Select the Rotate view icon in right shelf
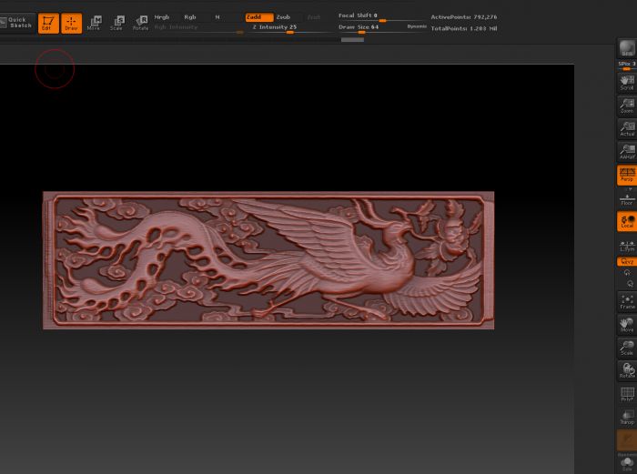The image size is (637, 474). pyautogui.click(x=627, y=371)
